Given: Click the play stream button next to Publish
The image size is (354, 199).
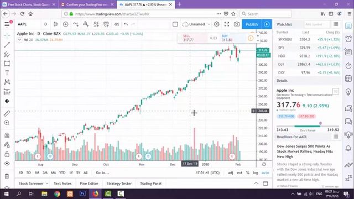Looking at the screenshot, I should click(267, 24).
